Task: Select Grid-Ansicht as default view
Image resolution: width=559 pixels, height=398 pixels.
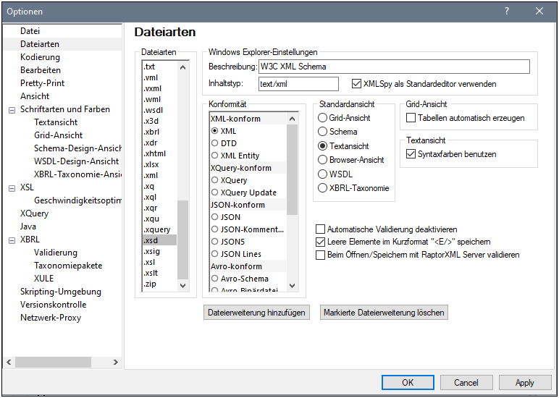Action: tap(323, 118)
